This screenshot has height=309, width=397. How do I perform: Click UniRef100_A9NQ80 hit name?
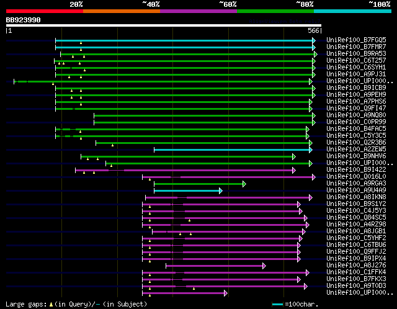(356, 115)
